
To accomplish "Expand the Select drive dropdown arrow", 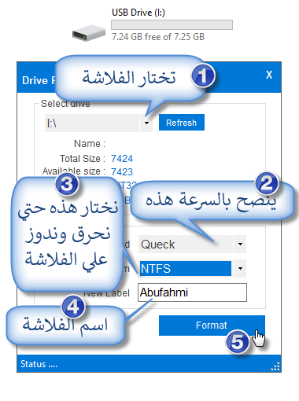I will click(146, 123).
